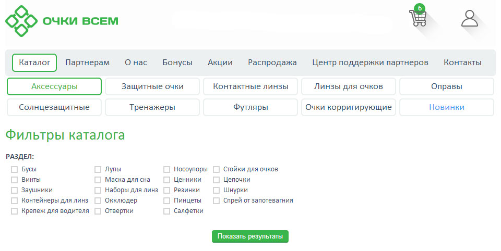Switch to the Контактные линзы category

click(x=250, y=86)
